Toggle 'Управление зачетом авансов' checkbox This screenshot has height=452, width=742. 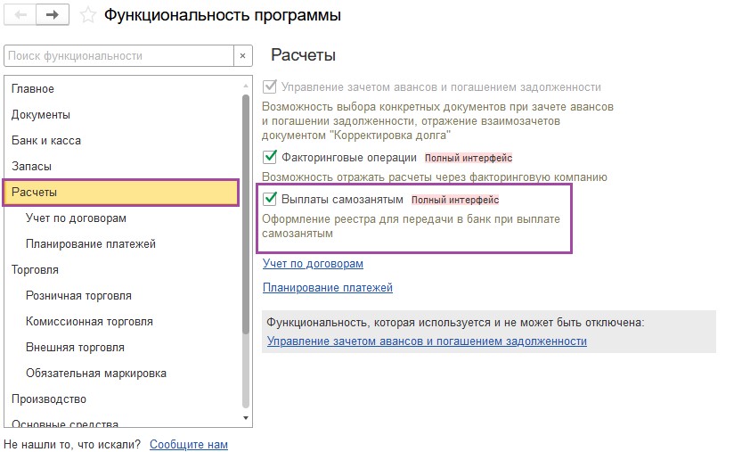pyautogui.click(x=270, y=86)
